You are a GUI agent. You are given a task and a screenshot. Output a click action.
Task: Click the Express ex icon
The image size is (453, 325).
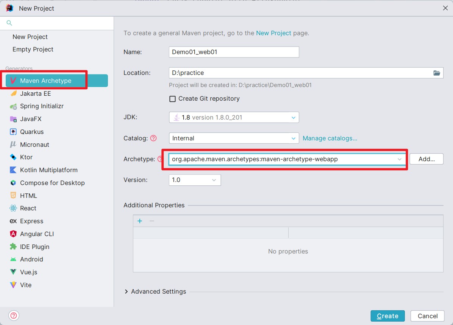coord(13,221)
